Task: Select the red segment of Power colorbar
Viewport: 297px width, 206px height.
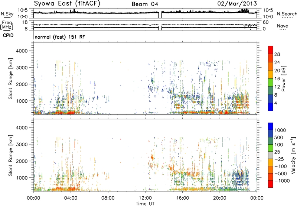Action: click(x=271, y=50)
